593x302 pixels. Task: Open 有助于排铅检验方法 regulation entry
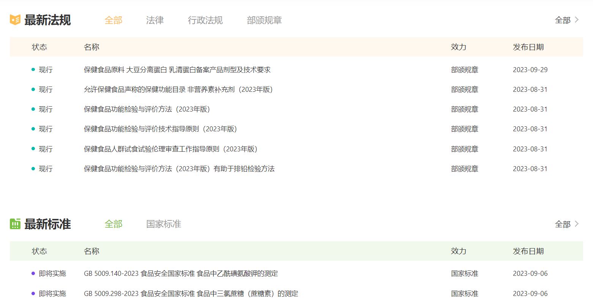[x=179, y=169]
